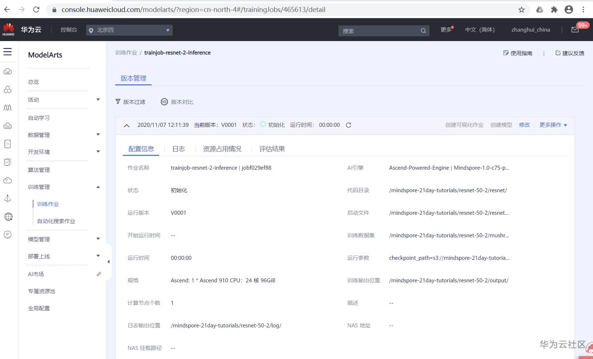Open 自动学习 in the sidebar
593x359 pixels.
pyautogui.click(x=39, y=118)
